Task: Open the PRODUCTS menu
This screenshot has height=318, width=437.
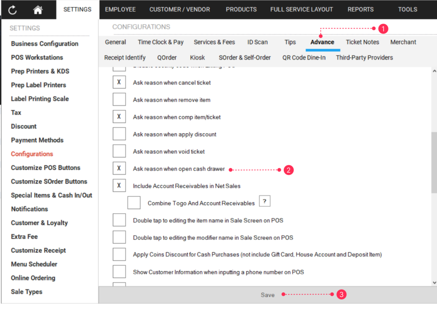Action: click(241, 9)
